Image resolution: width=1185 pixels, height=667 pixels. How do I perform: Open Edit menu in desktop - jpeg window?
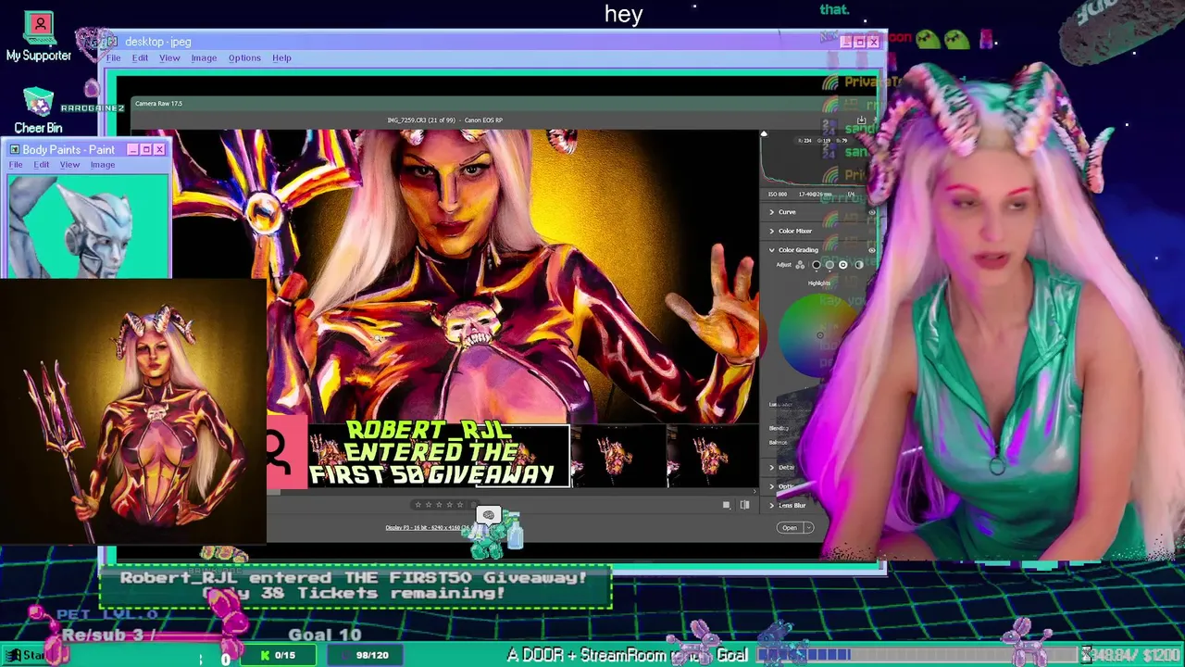pos(140,57)
